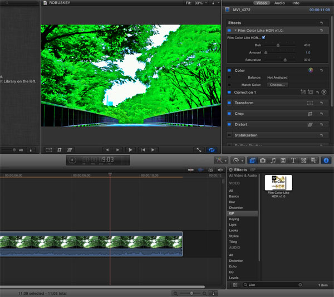Click the Distort tool below viewer
The width and height of the screenshot is (334, 297).
point(70,150)
